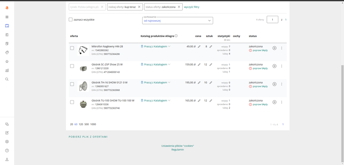The image size is (344, 165).
Task: Show 500 offers per page
Action: coord(87,125)
